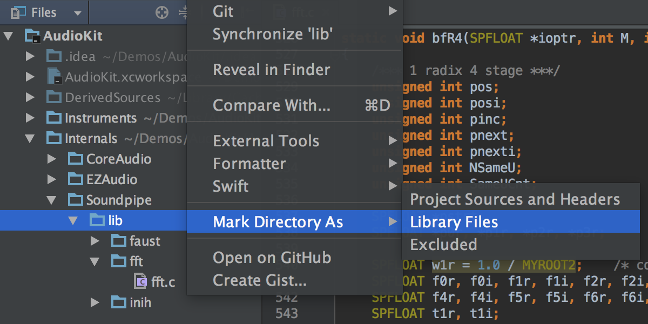Select the faust folder label
Screen dimensions: 648x324
(x=145, y=241)
